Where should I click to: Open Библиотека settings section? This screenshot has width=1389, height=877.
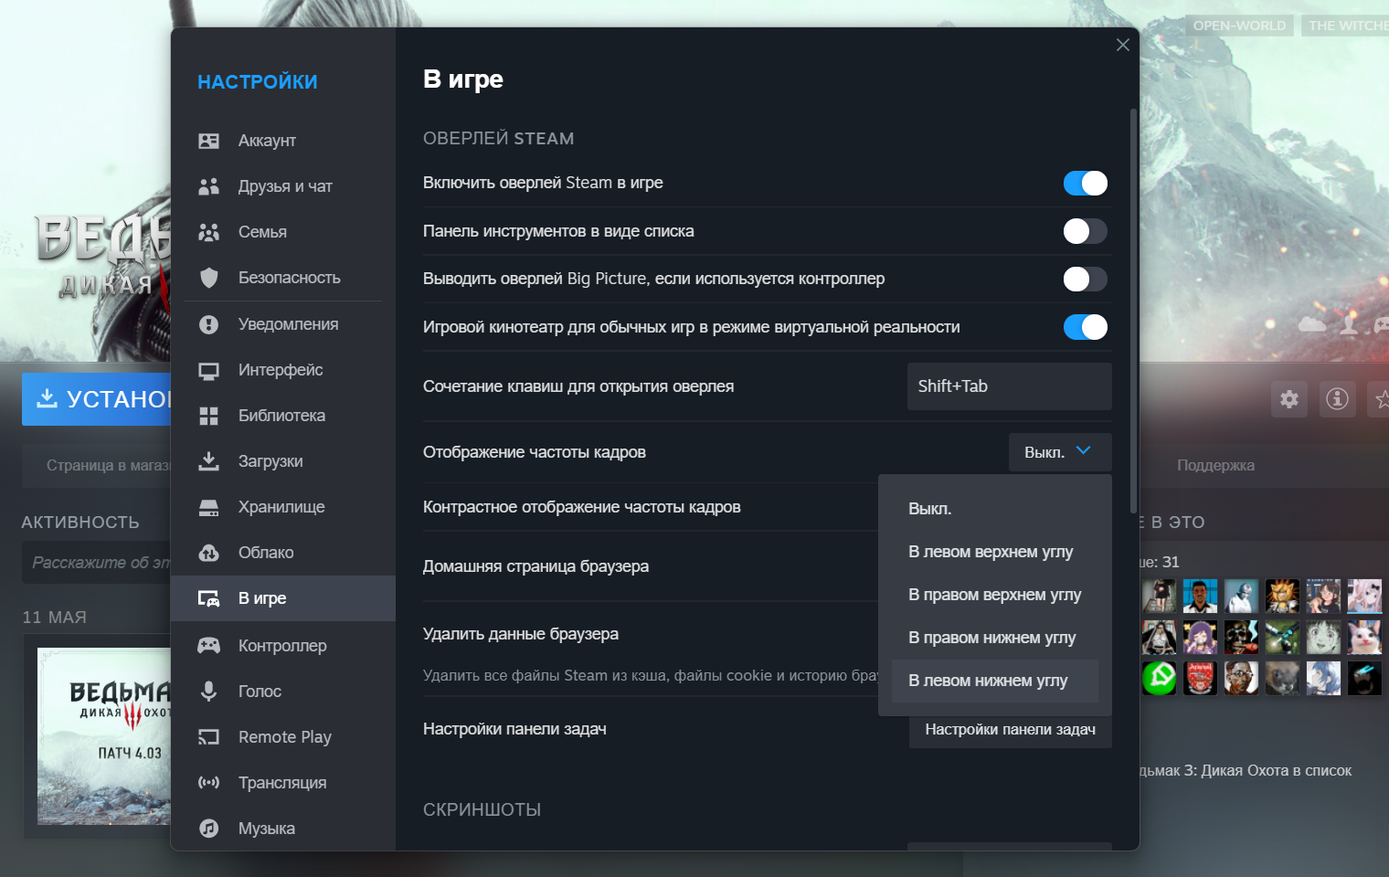click(283, 416)
